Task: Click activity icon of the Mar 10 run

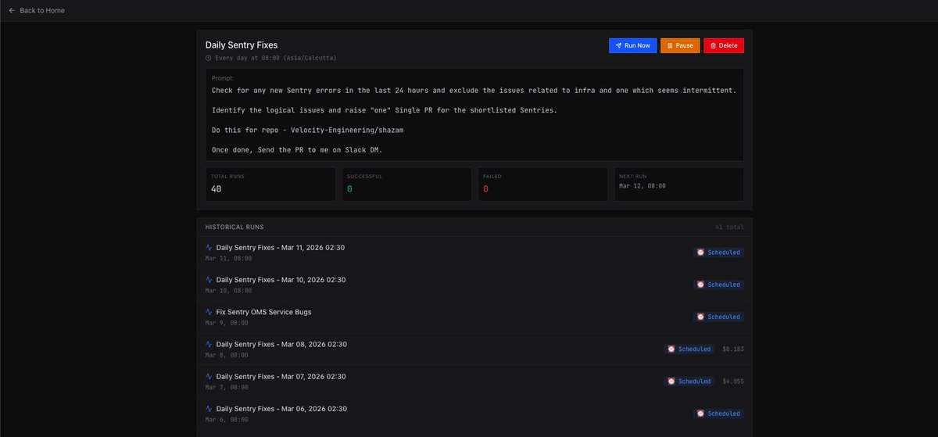Action: 209,280
